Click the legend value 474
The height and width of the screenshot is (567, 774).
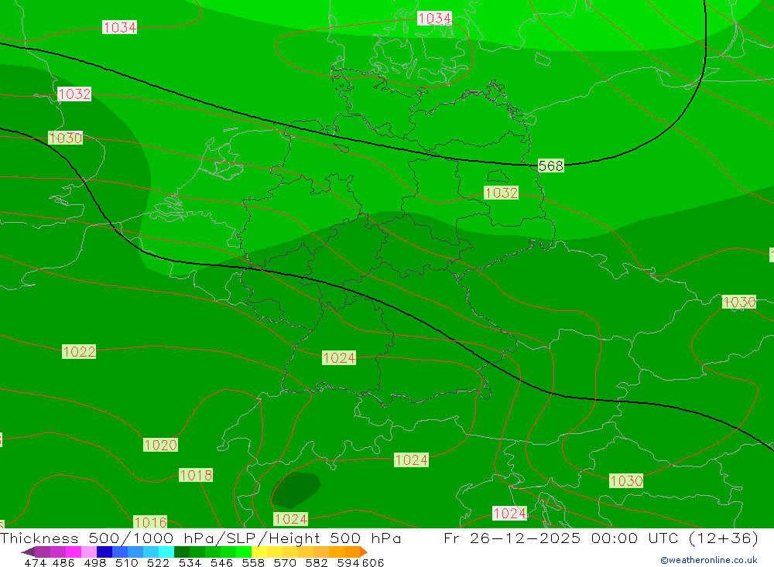point(35,562)
